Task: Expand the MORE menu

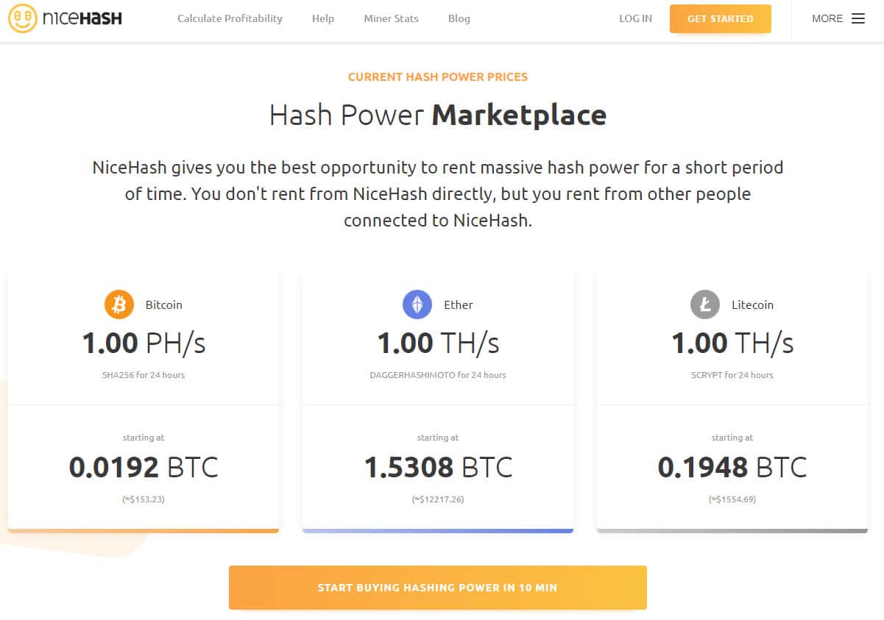Action: [x=827, y=19]
